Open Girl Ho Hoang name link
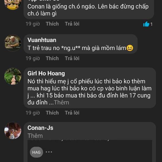This screenshot has height=162, width=162. (46, 73)
